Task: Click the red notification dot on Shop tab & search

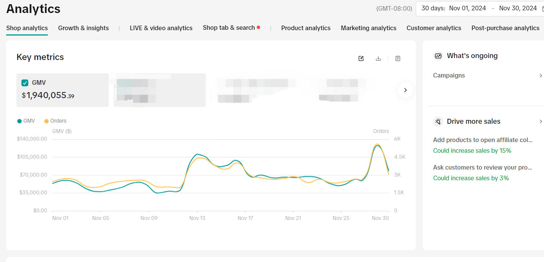Action: [x=259, y=27]
